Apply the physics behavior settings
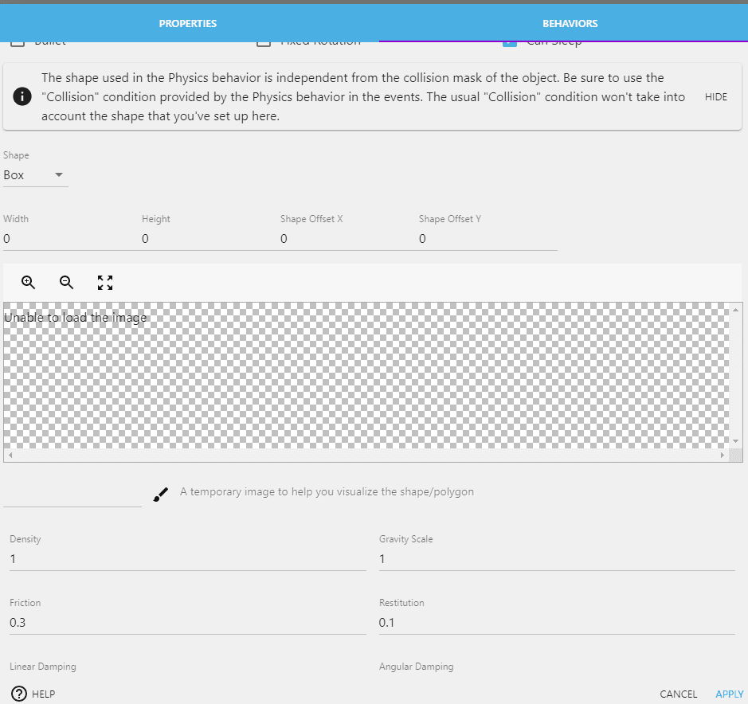The width and height of the screenshot is (748, 704). pos(729,694)
